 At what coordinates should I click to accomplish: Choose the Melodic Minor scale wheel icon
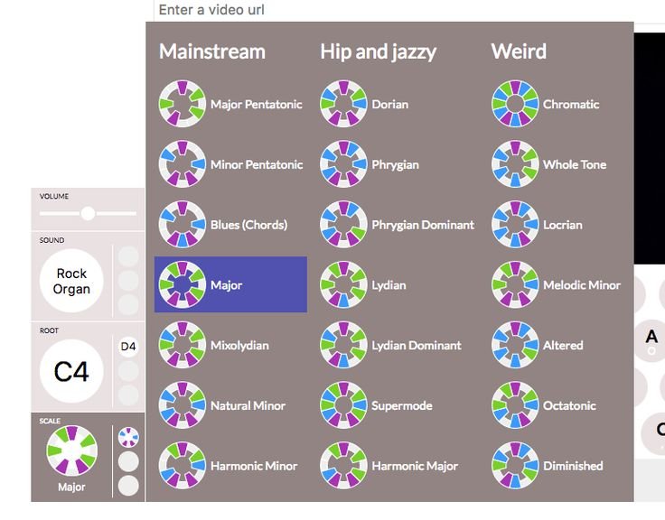515,284
